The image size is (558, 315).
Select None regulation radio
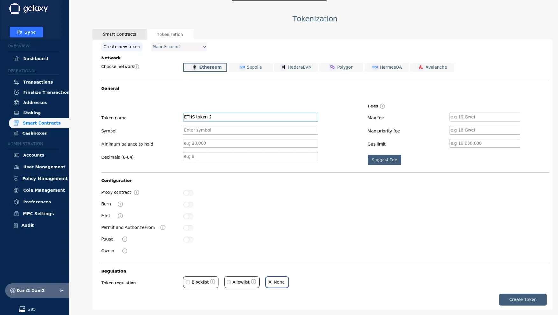click(270, 282)
